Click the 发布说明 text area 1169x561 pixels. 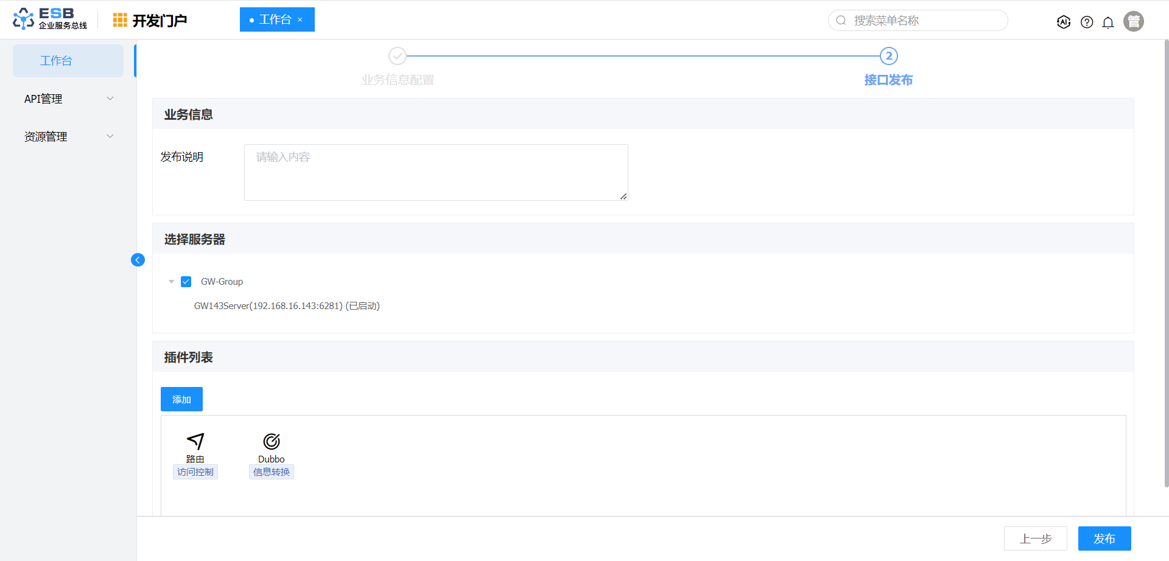pyautogui.click(x=436, y=172)
